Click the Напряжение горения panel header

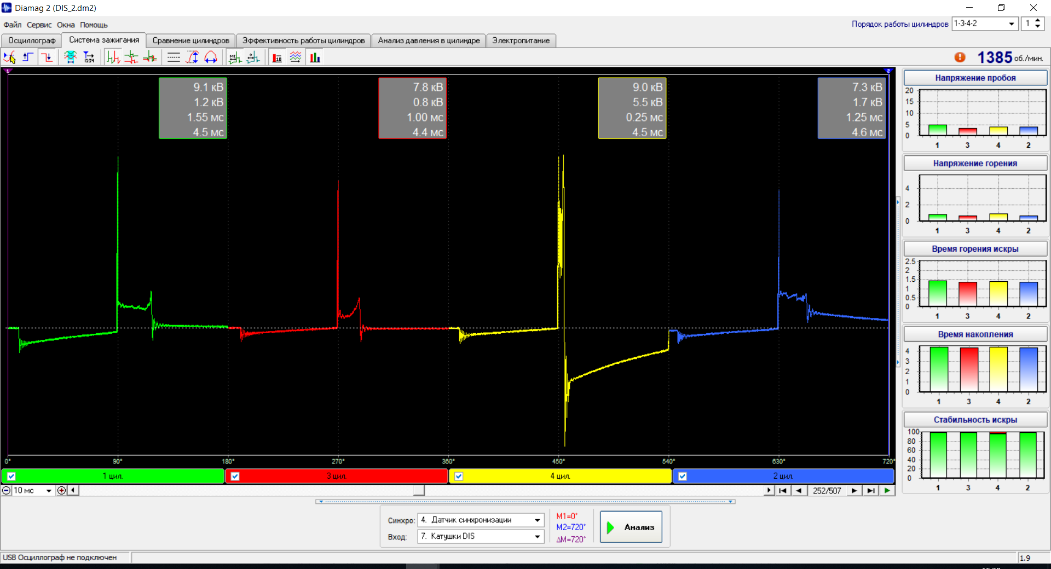(x=975, y=163)
